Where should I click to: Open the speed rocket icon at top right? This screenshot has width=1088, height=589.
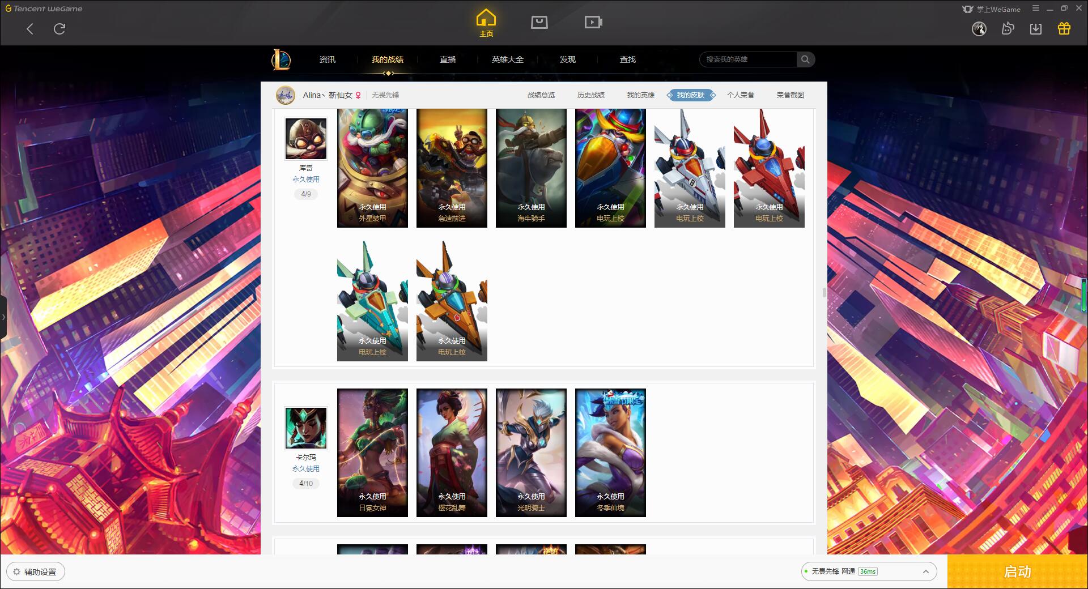pos(1008,28)
